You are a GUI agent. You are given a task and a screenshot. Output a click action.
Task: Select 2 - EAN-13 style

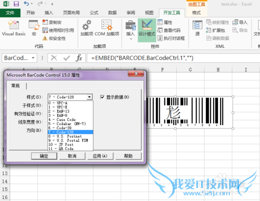(x=71, y=111)
